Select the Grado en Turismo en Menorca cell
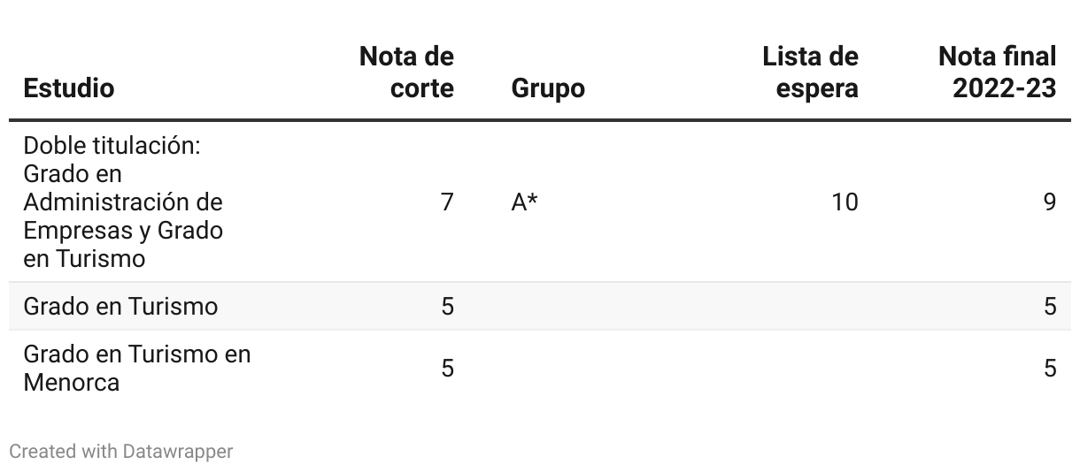 click(137, 368)
